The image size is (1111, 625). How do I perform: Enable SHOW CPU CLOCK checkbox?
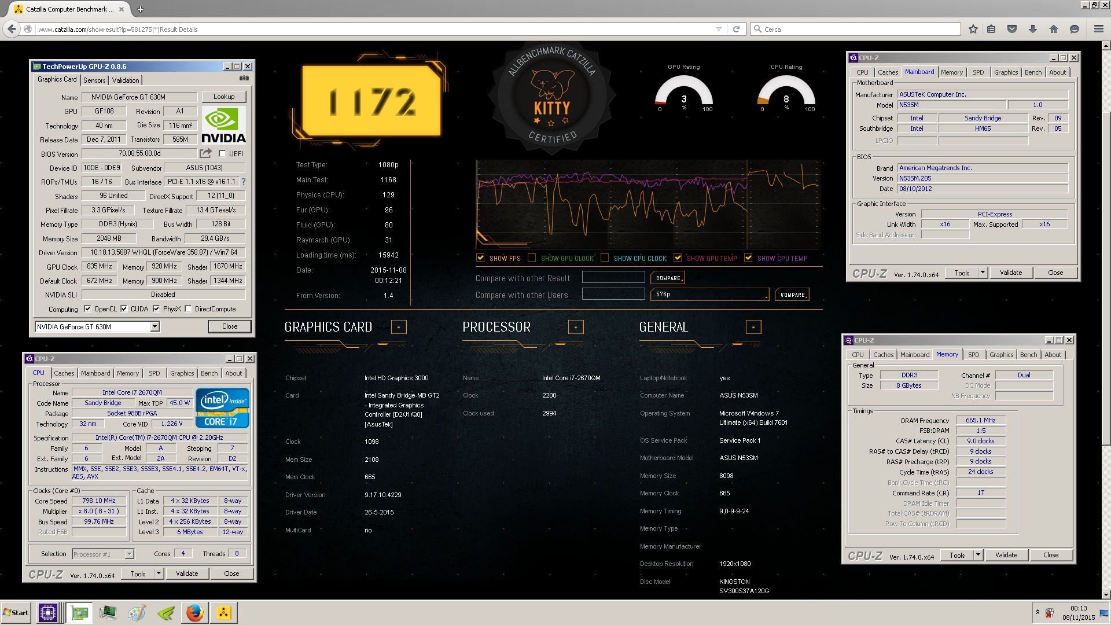605,258
